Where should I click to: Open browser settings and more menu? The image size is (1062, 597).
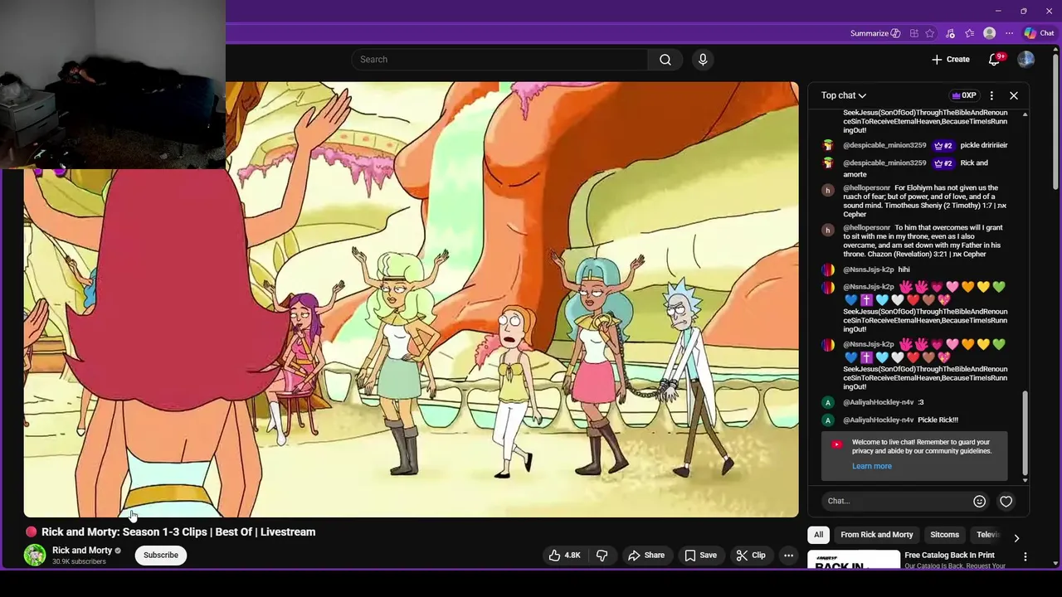click(1009, 34)
